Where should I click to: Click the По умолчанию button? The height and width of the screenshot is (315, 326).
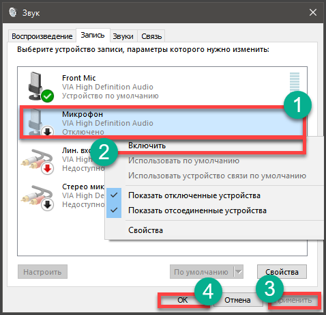pyautogui.click(x=201, y=272)
